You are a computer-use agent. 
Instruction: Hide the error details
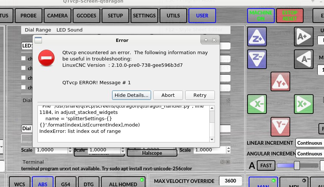131,95
